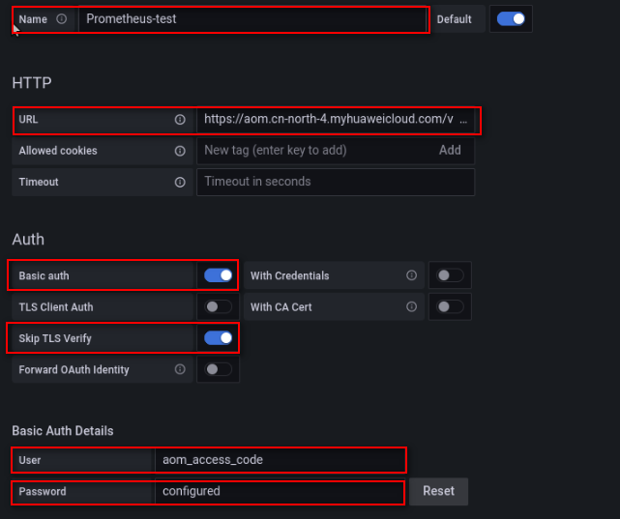Enable the TLS Client Auth toggle

point(219,306)
